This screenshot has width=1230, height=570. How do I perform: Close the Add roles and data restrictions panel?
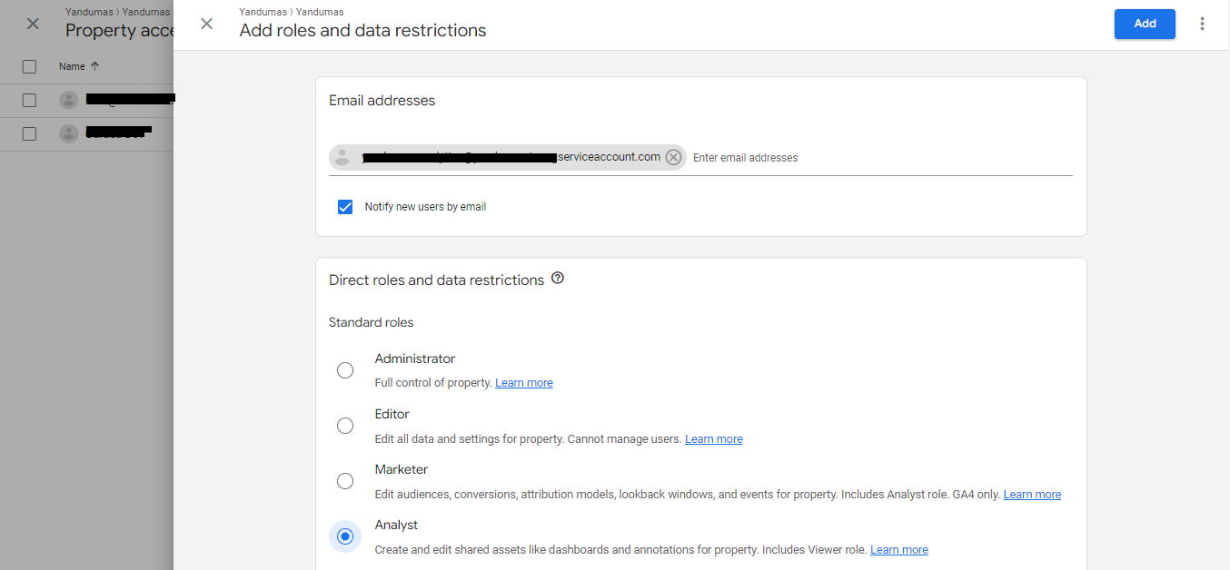click(x=207, y=24)
